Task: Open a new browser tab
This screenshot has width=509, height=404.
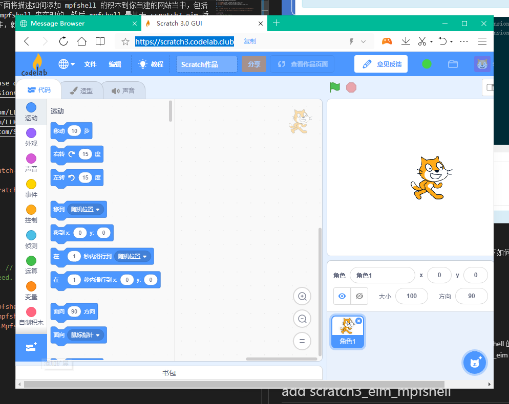Action: click(x=276, y=23)
